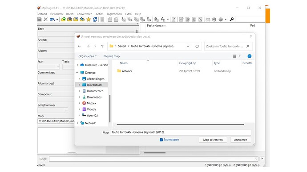Open Options with the wrench icon

[232, 20]
